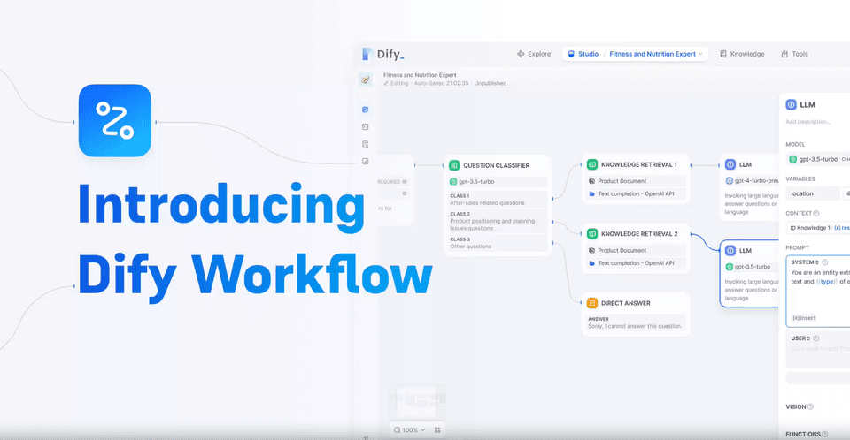Click the Knowledge Retrieval 1 node icon

pyautogui.click(x=592, y=164)
